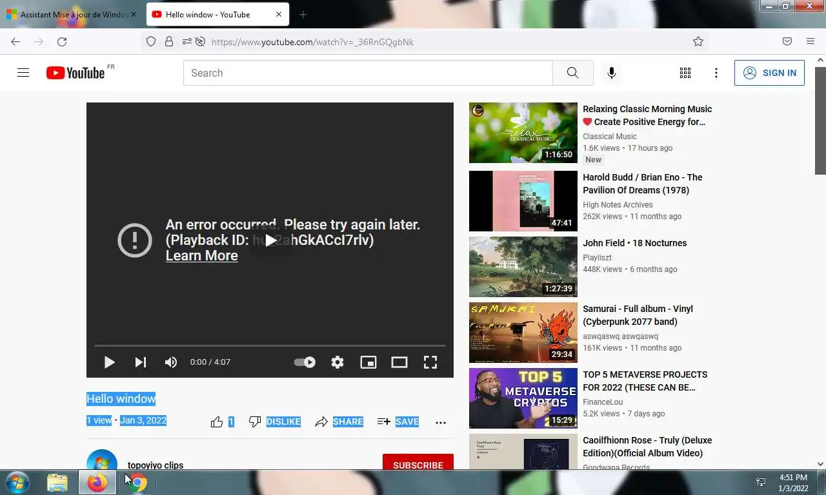
Task: Open the Learn More error link
Action: pos(201,256)
